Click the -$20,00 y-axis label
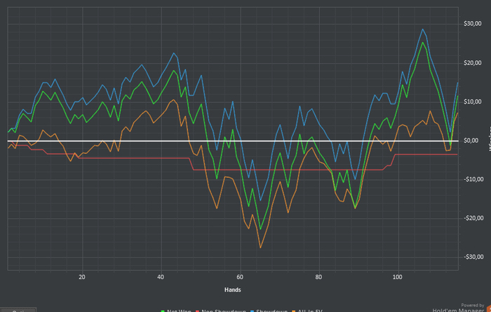The height and width of the screenshot is (312, 491). 473,218
